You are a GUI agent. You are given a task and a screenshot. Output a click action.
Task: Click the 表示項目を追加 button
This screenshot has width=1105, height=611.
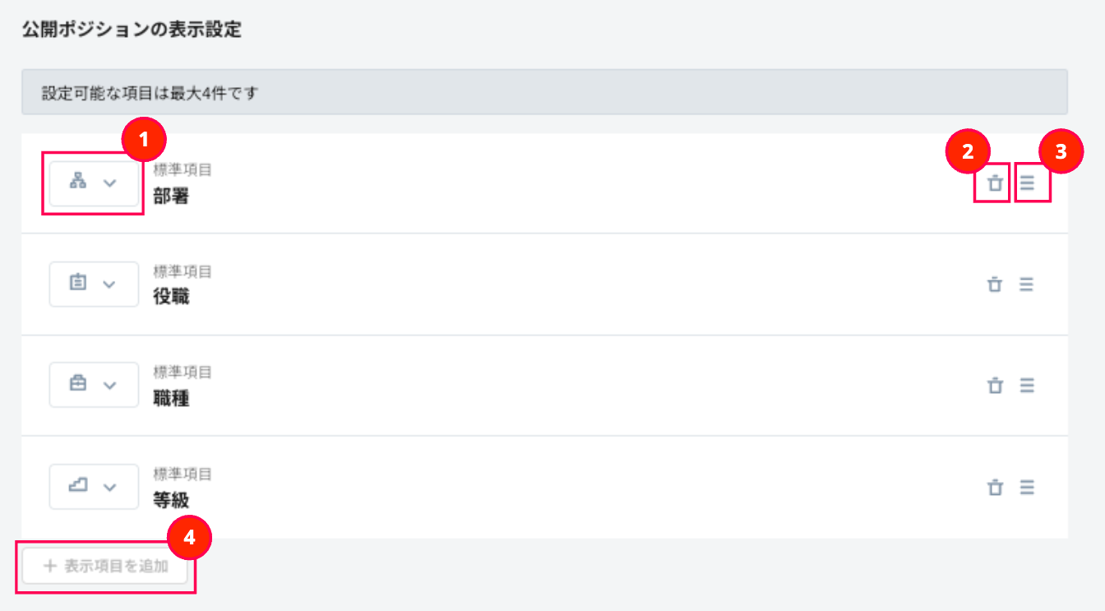[106, 566]
